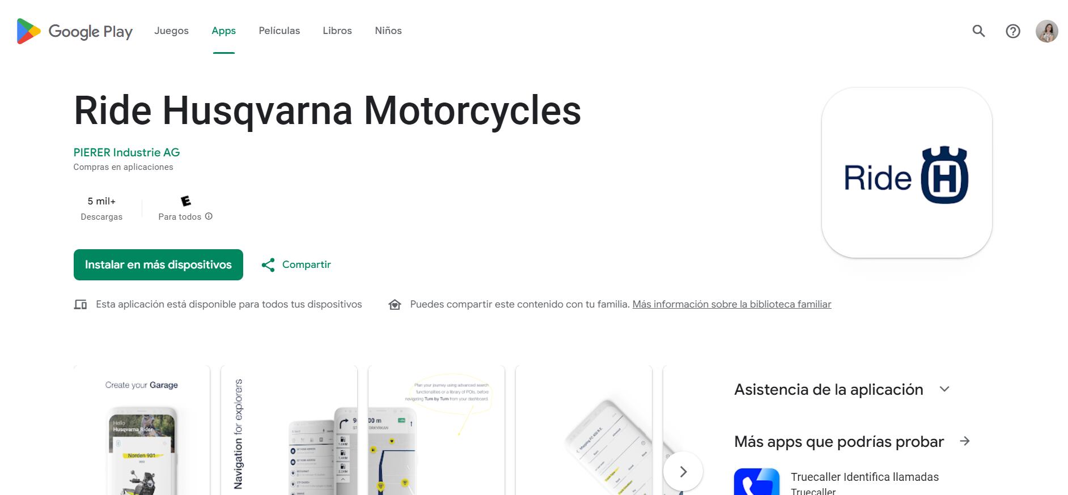The width and height of the screenshot is (1068, 495).
Task: Click Instalar en más dispositivos button
Action: pyautogui.click(x=158, y=264)
